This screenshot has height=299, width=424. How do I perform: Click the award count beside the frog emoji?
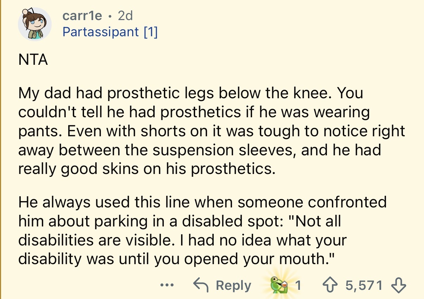(297, 285)
